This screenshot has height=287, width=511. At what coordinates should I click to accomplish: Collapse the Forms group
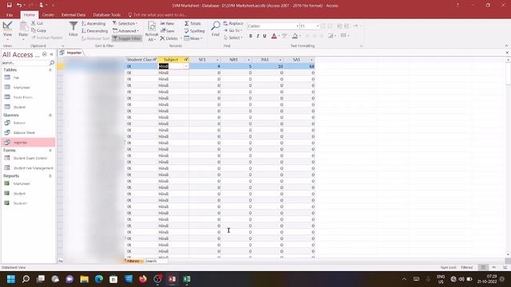tap(50, 151)
